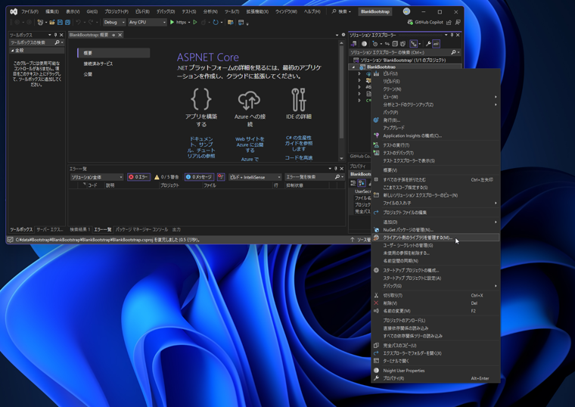Click the blue Hot Reload refresh icon
This screenshot has height=407, width=575.
pyautogui.click(x=216, y=23)
